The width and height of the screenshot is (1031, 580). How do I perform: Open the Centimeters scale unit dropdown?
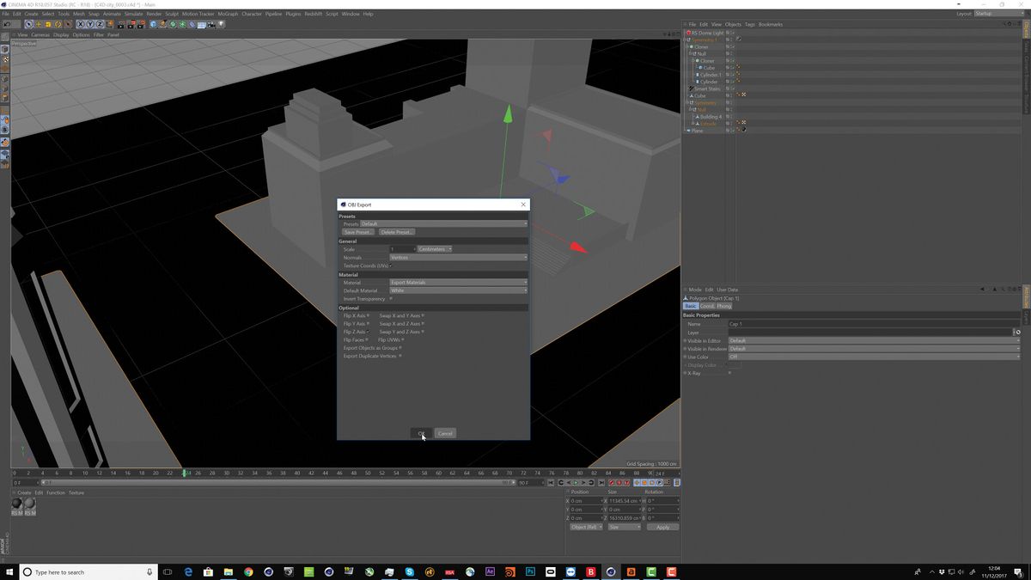pos(432,248)
